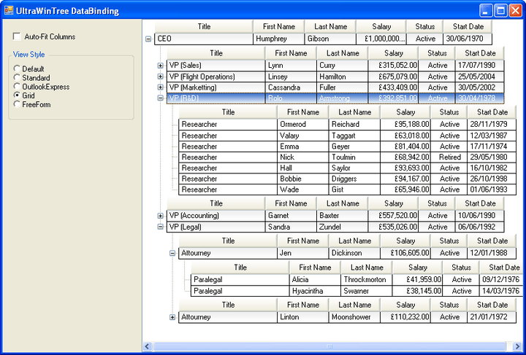Click the Wade first name cell
This screenshot has width=526, height=355.
[303, 190]
